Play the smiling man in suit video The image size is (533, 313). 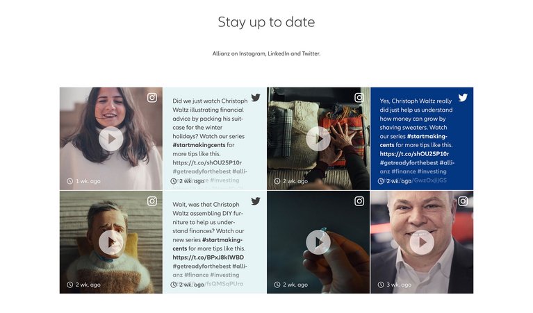click(422, 242)
